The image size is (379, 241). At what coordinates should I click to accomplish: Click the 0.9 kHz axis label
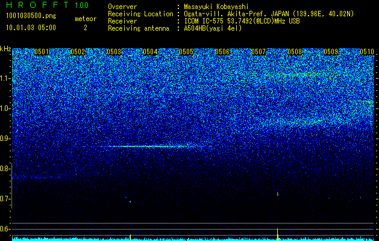click(x=4, y=139)
